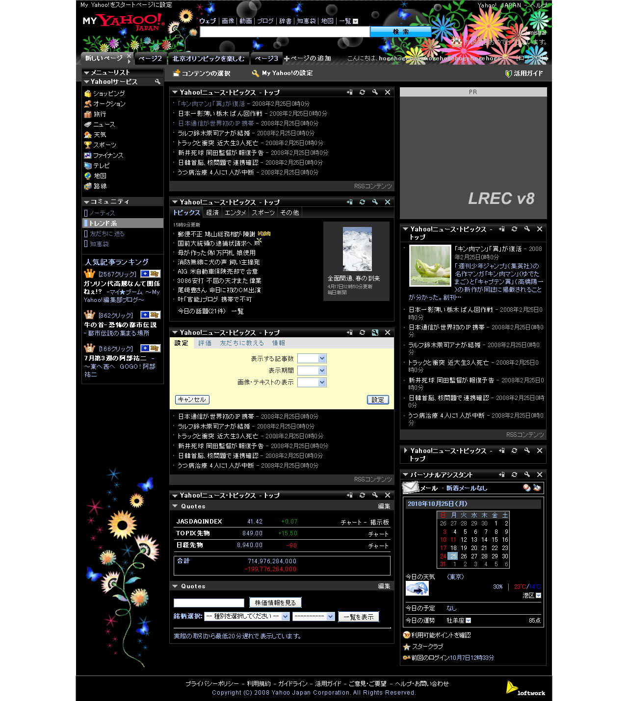Refresh the news widget with トピックス tabs
Viewport: 628px width, 701px height.
[x=362, y=202]
